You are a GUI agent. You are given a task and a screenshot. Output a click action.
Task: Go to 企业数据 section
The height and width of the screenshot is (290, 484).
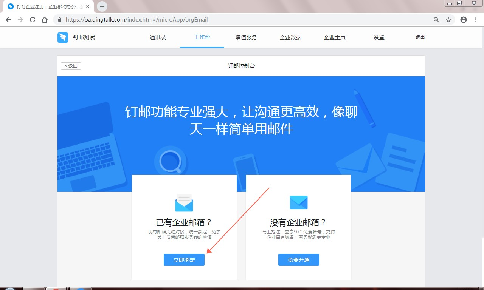click(x=290, y=37)
